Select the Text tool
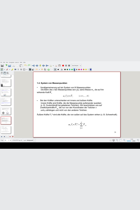This screenshot has width=140, height=210. (x=18, y=69)
